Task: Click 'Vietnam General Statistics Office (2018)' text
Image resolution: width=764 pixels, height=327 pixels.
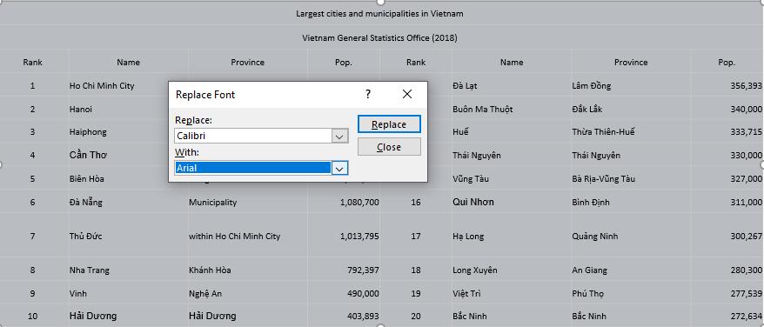Action: pyautogui.click(x=379, y=37)
